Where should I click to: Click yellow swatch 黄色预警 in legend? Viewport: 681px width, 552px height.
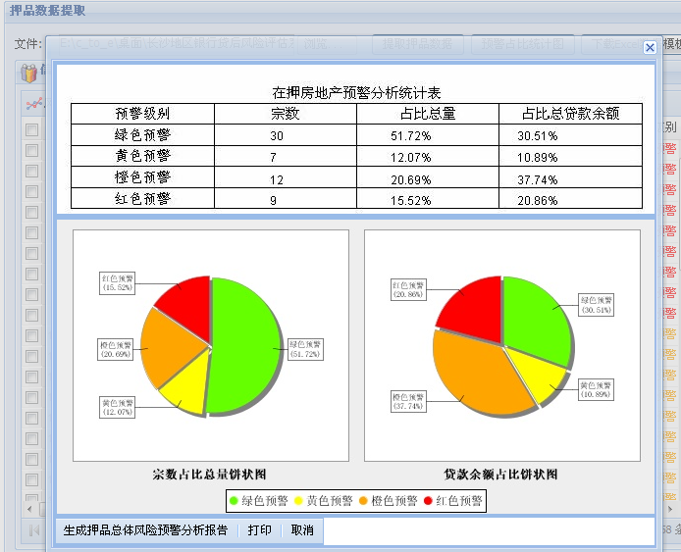click(x=298, y=501)
